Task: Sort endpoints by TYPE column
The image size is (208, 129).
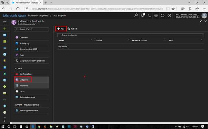Action: coord(171,40)
